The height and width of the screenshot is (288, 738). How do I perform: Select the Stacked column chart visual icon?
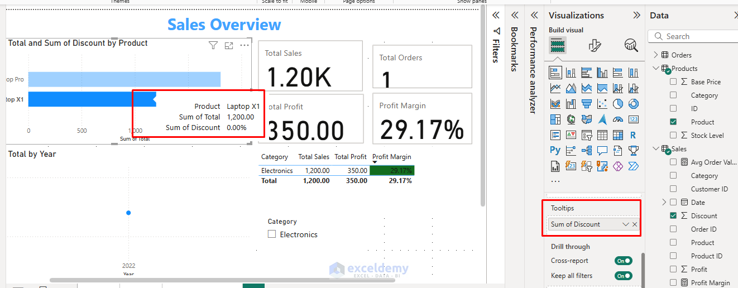pyautogui.click(x=571, y=73)
